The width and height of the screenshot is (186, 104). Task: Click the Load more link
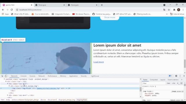click(x=99, y=62)
